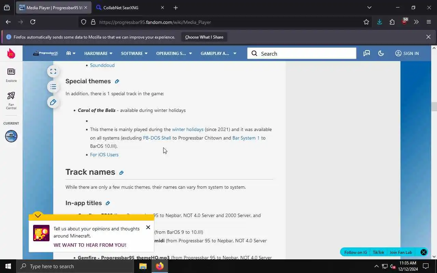The image size is (437, 273).
Task: Reload the current page
Action: point(33,22)
